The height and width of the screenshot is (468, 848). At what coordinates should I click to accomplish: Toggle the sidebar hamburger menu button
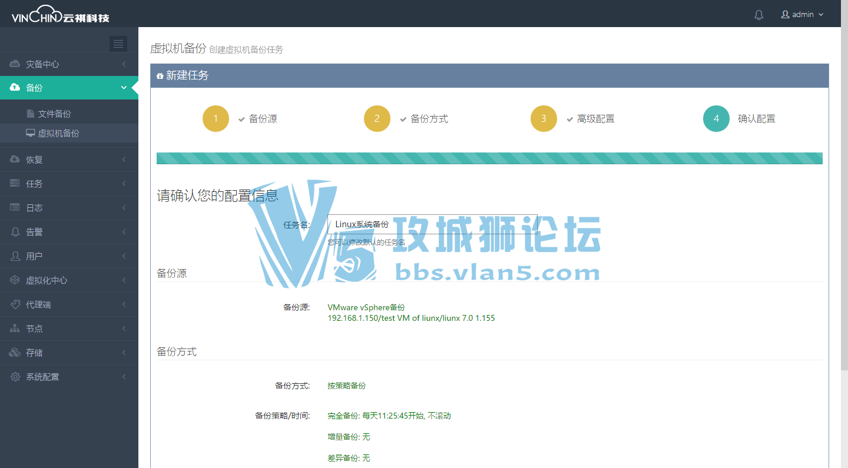(x=118, y=44)
